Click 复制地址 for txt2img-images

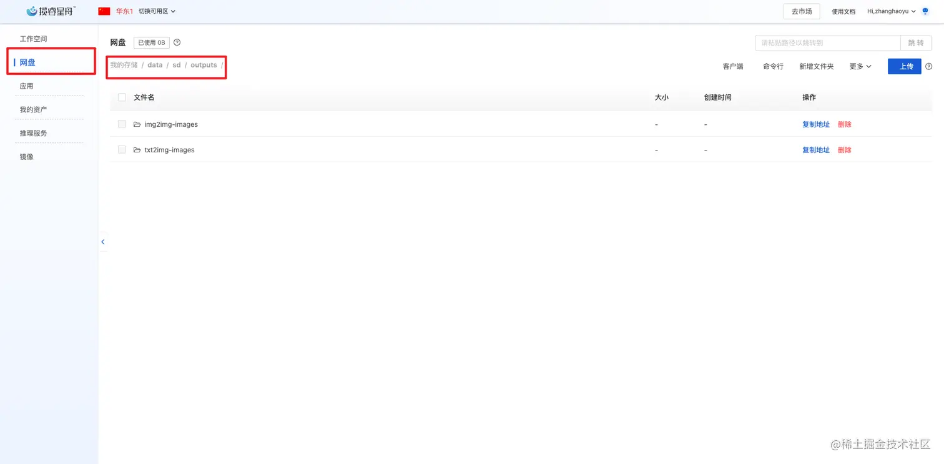tap(816, 150)
